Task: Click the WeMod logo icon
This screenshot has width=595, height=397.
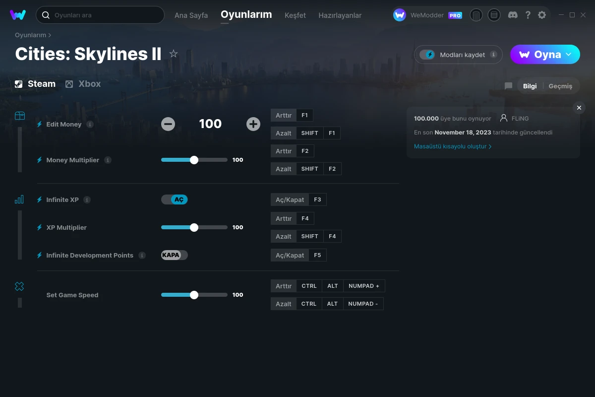Action: (x=18, y=15)
